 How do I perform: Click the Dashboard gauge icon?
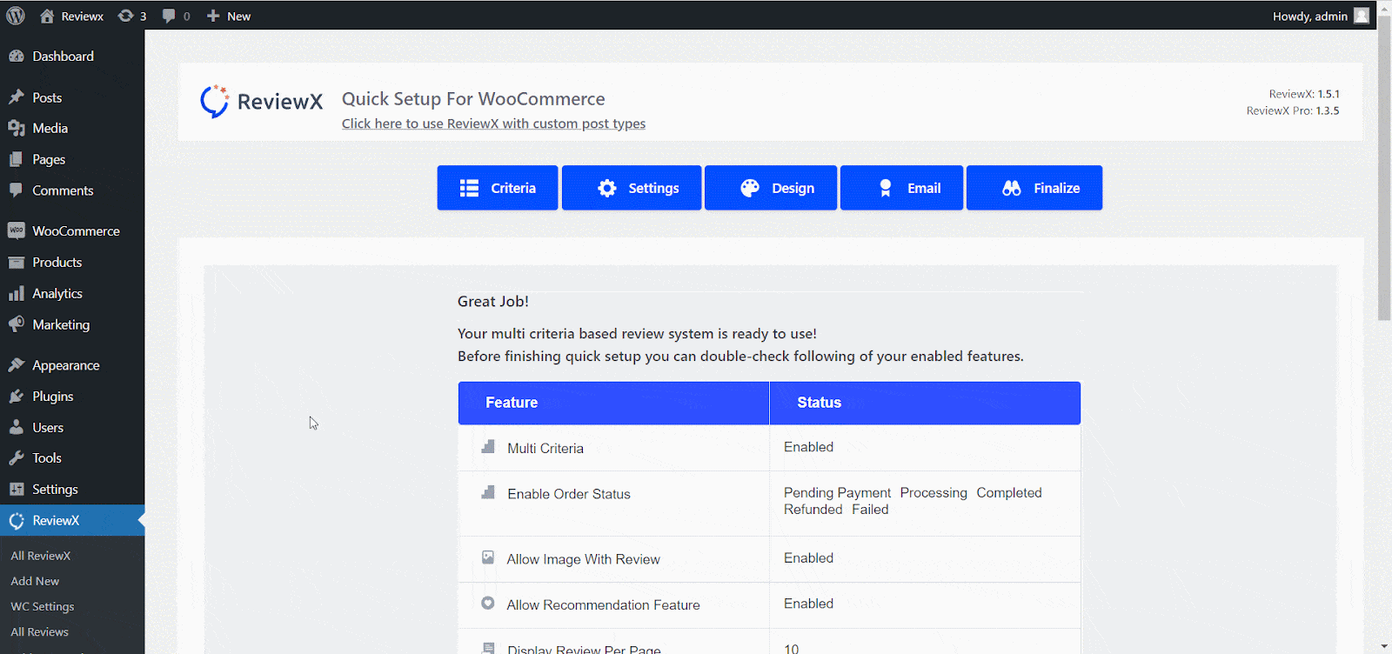click(x=16, y=56)
